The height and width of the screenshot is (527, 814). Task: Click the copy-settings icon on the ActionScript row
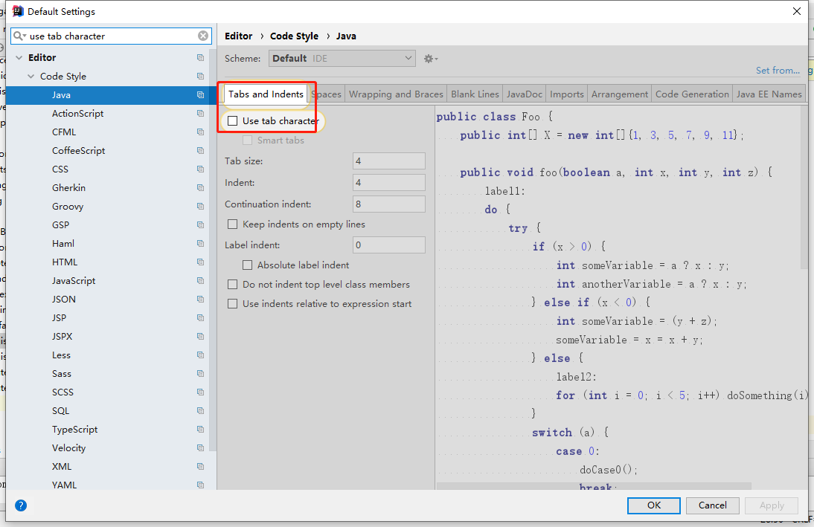pos(200,114)
